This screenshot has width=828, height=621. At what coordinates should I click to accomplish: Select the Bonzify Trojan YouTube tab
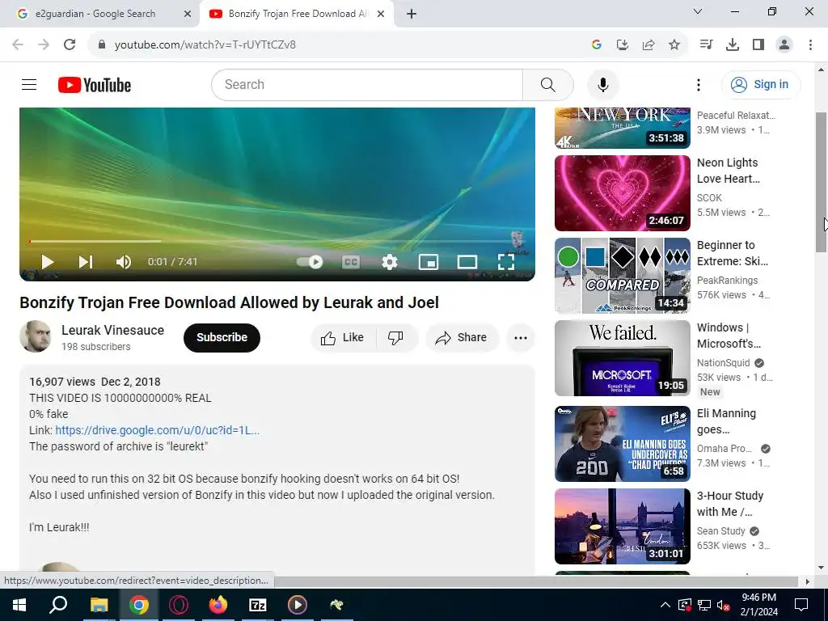click(296, 14)
